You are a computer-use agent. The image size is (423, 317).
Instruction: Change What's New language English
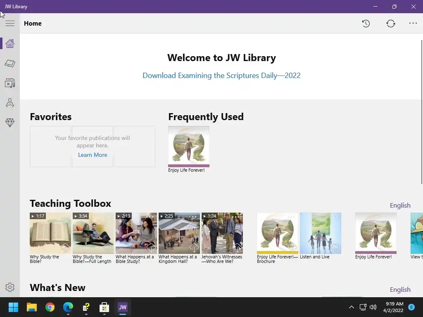coord(400,289)
